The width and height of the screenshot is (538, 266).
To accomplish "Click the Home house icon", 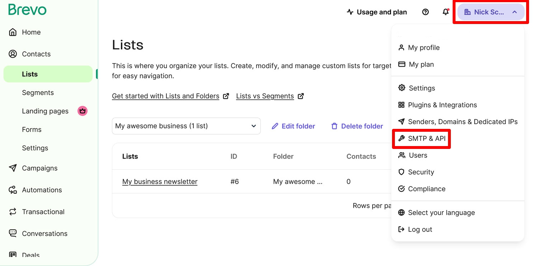I will tap(13, 32).
